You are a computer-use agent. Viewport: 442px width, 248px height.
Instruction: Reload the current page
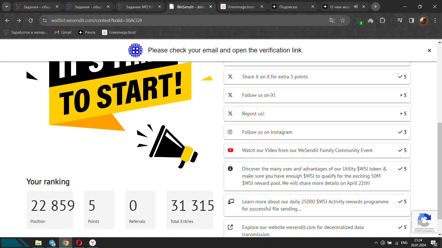pyautogui.click(x=31, y=20)
